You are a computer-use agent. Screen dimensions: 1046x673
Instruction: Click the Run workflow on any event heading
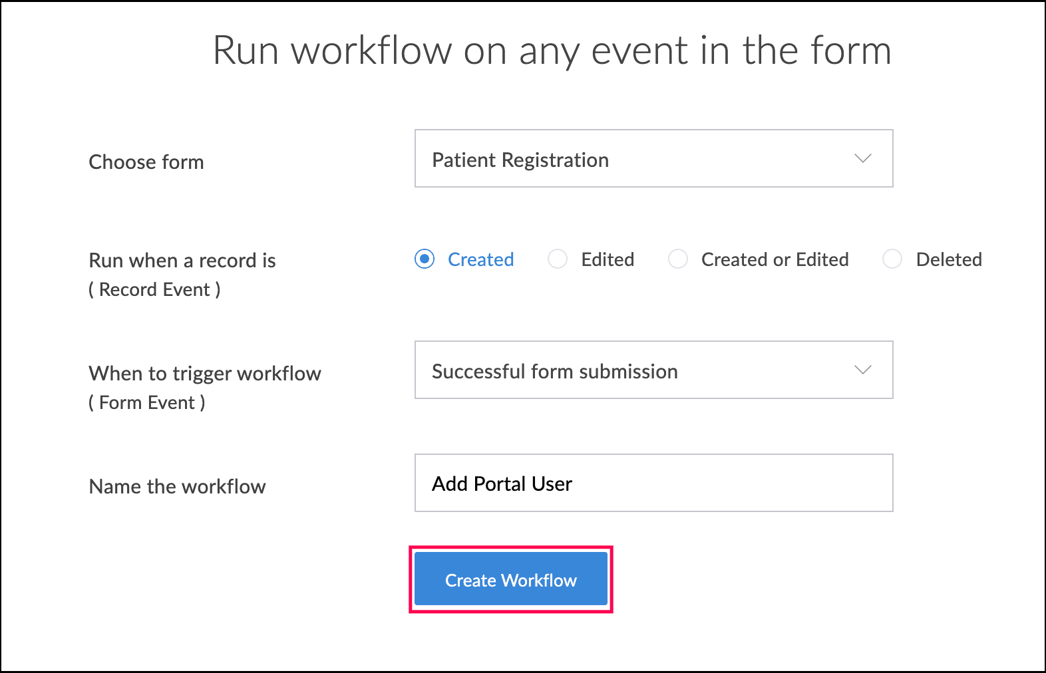552,51
